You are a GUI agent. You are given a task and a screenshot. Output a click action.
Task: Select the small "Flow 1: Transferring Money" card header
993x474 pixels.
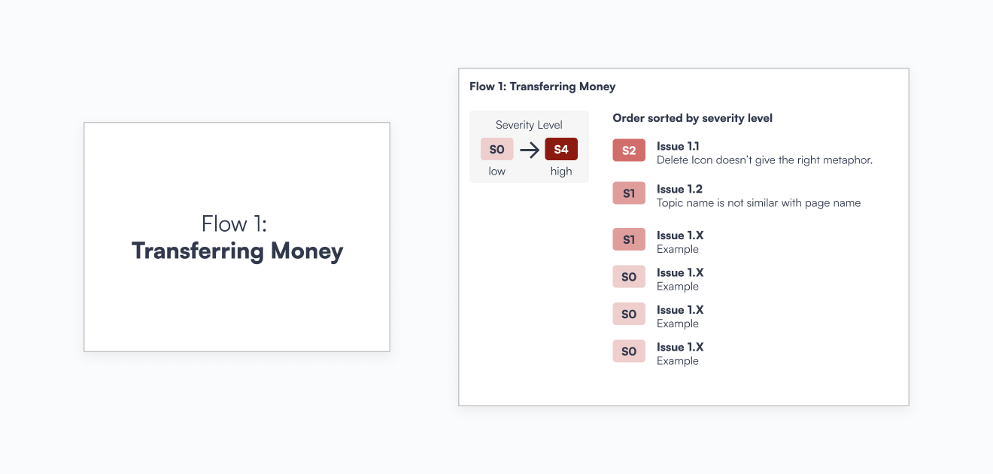(x=542, y=87)
